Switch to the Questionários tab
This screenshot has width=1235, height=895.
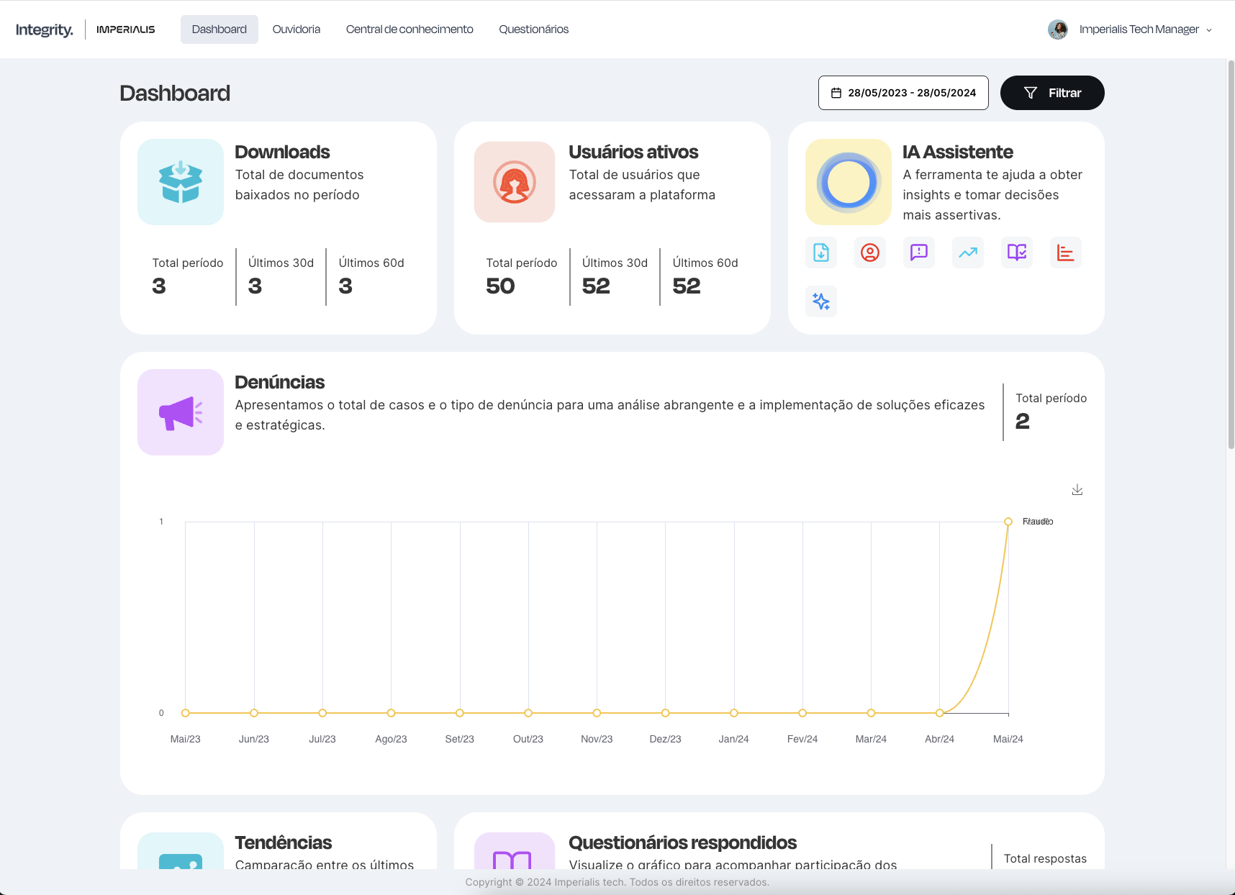click(x=534, y=29)
